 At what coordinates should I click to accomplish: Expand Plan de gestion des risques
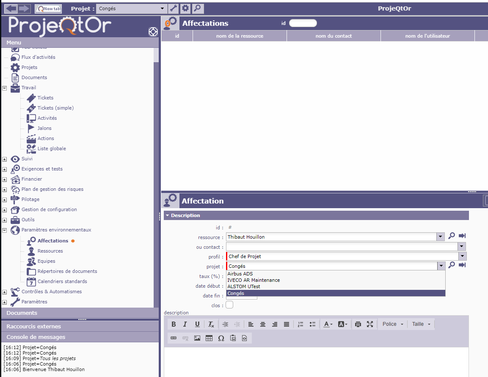[x=5, y=190]
